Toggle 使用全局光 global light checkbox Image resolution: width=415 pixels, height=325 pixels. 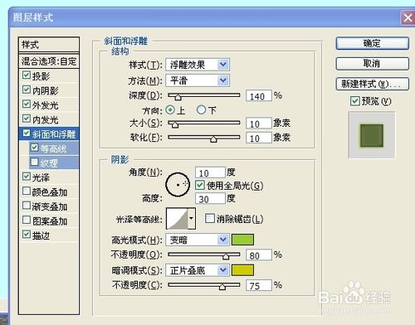[200, 185]
